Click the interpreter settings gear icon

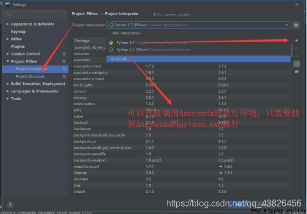296,25
